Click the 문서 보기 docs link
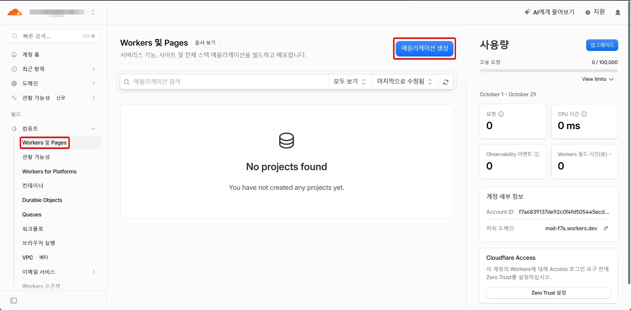This screenshot has width=631, height=310. click(205, 43)
